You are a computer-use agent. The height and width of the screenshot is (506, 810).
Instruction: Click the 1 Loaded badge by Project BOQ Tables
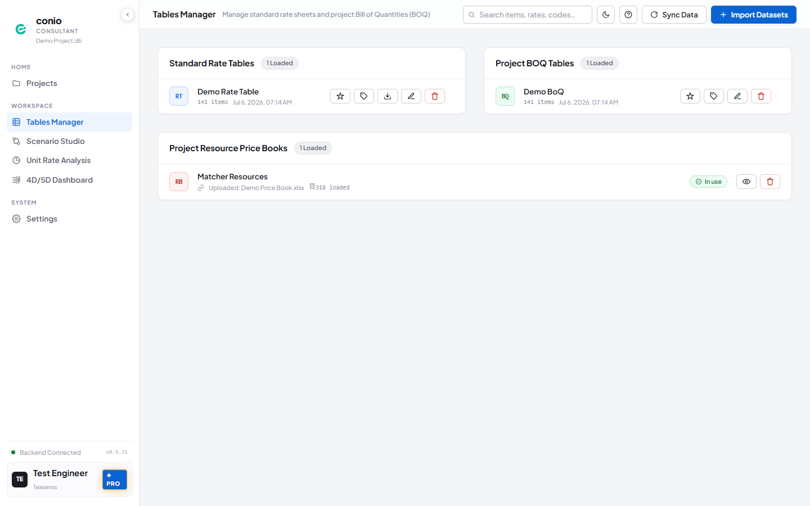point(600,63)
